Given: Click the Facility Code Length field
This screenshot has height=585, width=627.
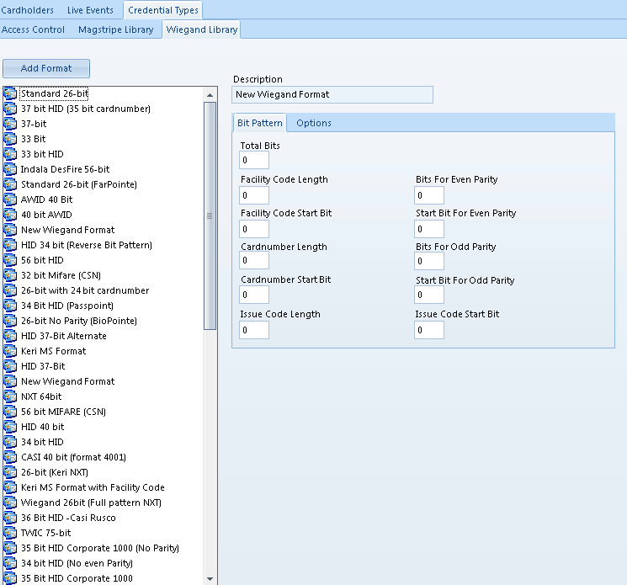Looking at the screenshot, I should [254, 194].
